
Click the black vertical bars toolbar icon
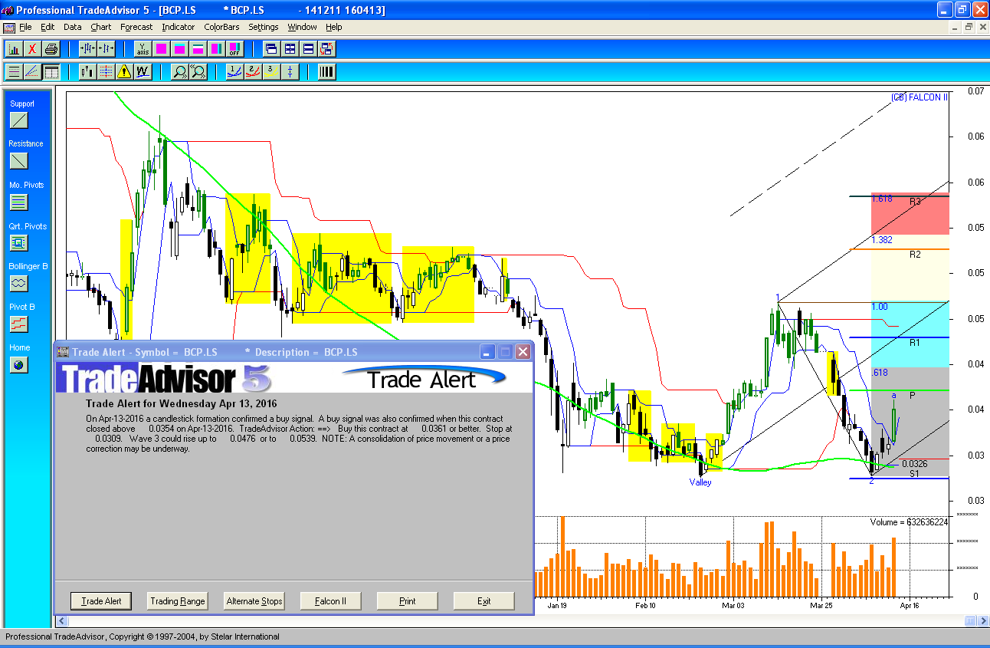tap(326, 72)
